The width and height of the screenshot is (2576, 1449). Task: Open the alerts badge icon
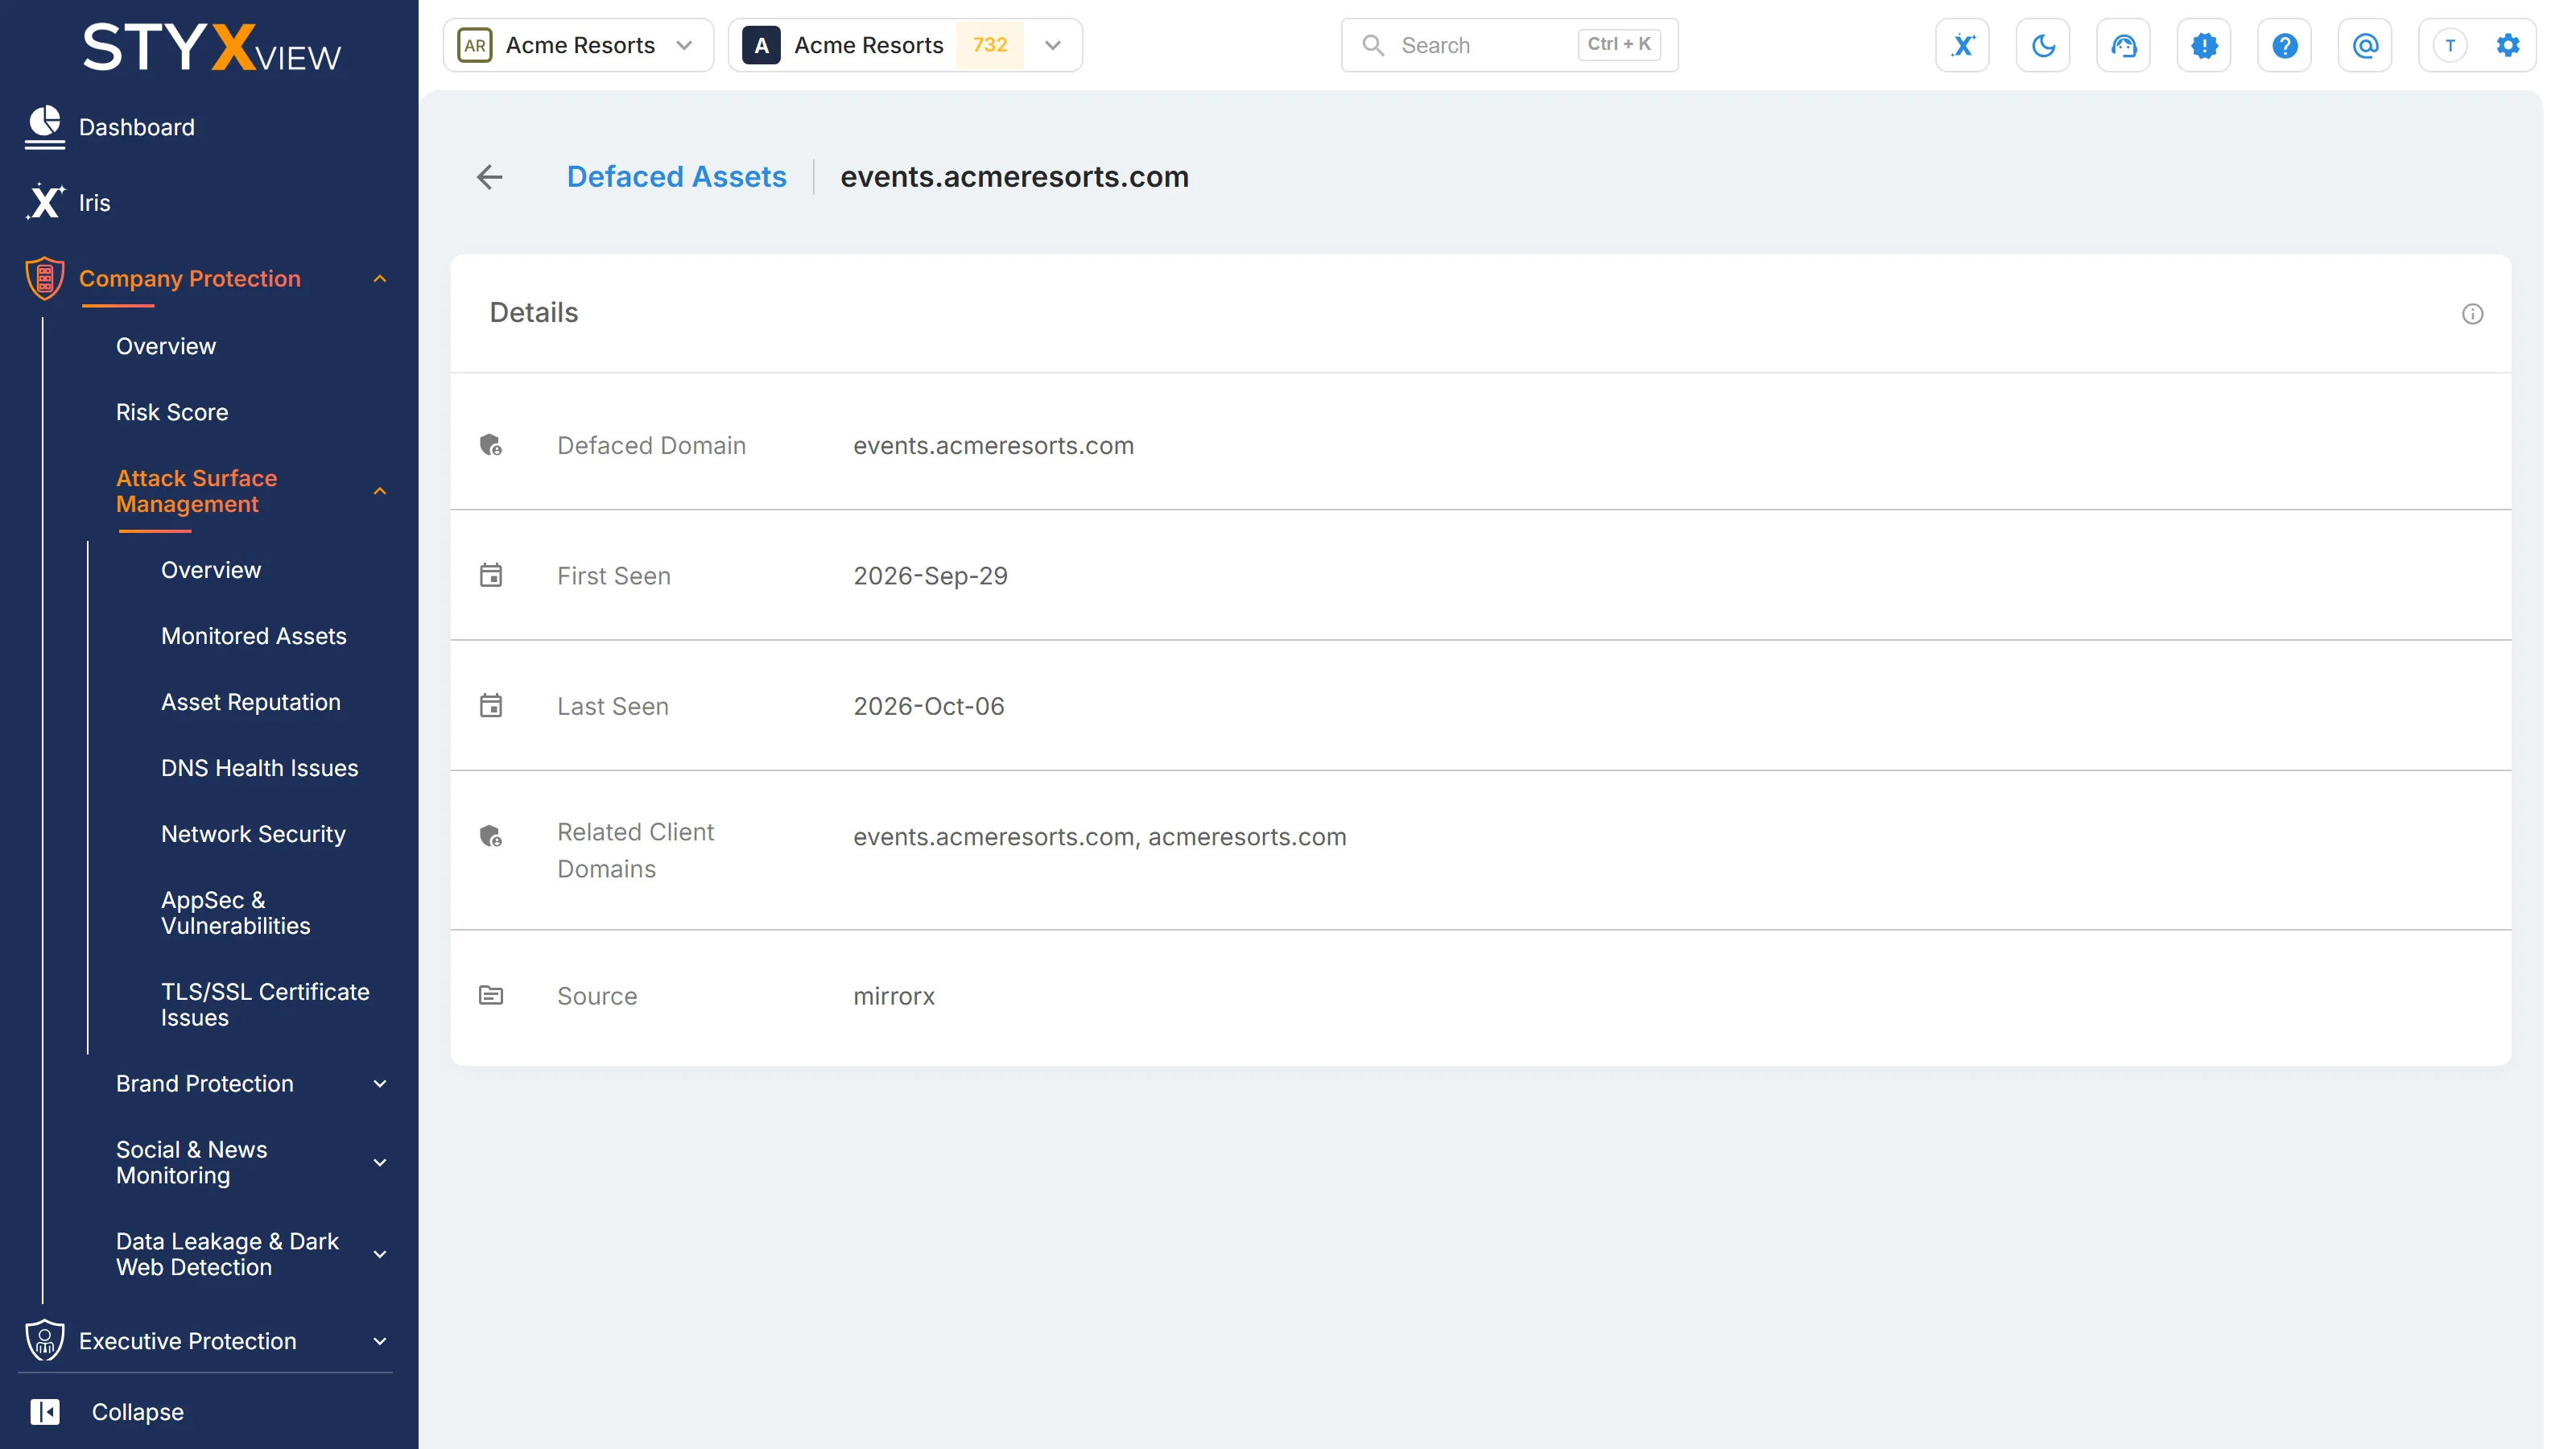click(x=2204, y=45)
